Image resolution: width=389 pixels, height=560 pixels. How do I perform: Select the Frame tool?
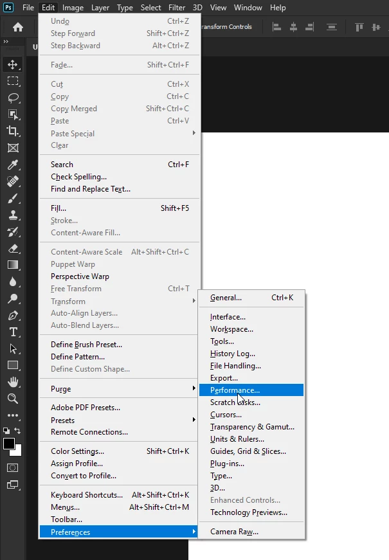[13, 148]
